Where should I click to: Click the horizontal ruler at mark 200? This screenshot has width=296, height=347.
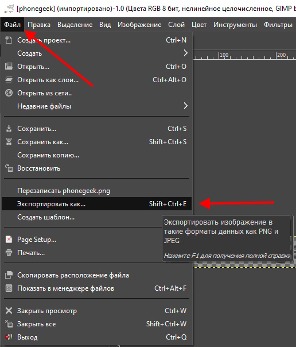[281, 55]
